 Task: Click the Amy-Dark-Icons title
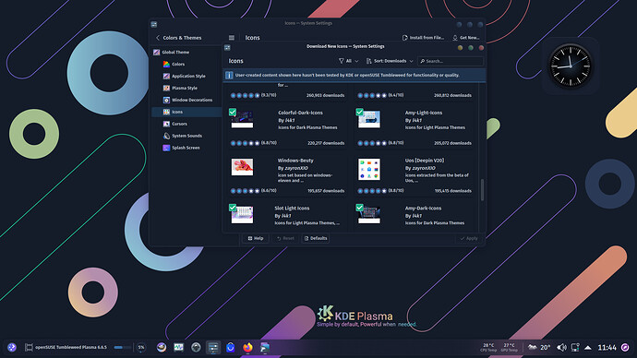(423, 209)
